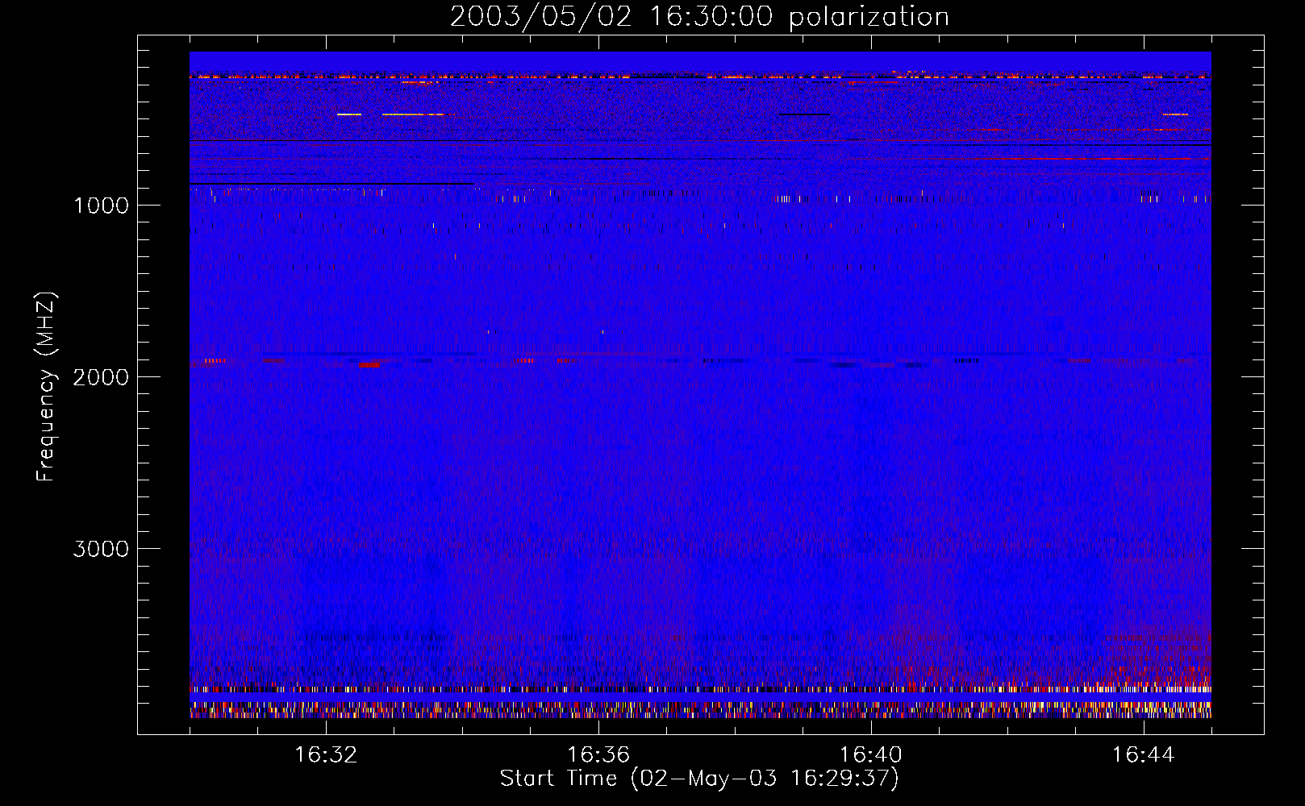Click the "Start Time (02-May-03 16:29:37)" axis label

pyautogui.click(x=699, y=779)
